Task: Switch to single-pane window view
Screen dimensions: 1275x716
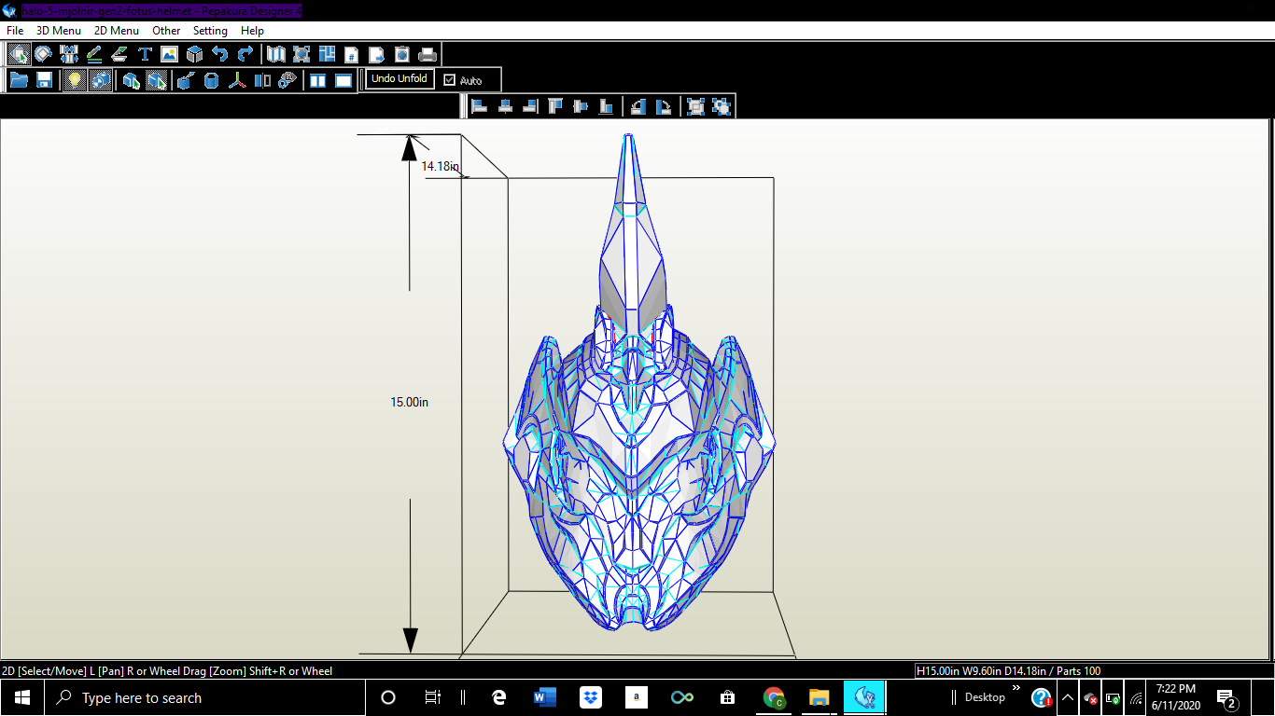Action: pyautogui.click(x=343, y=80)
